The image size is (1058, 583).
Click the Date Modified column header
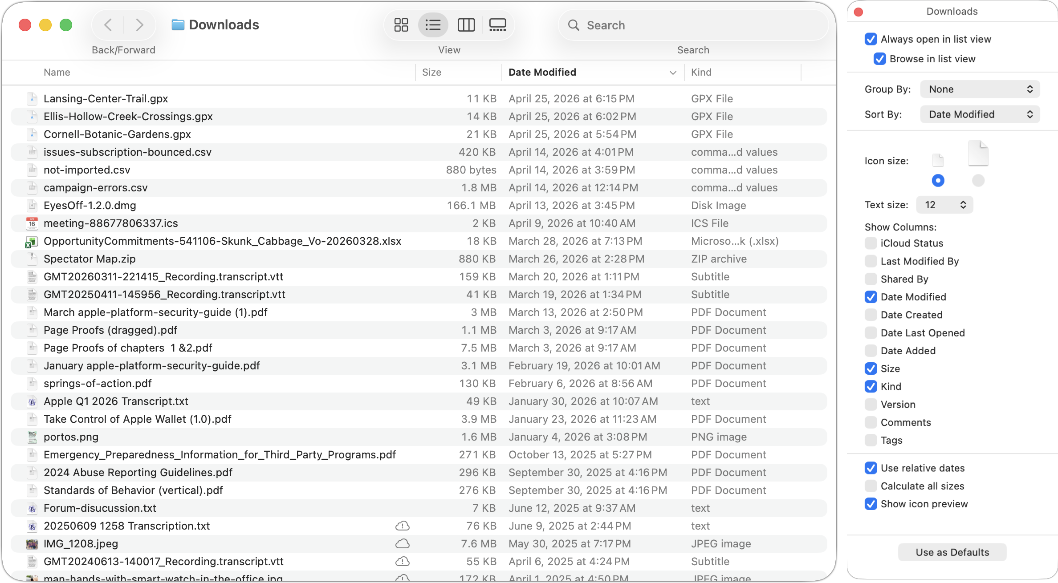coord(542,72)
